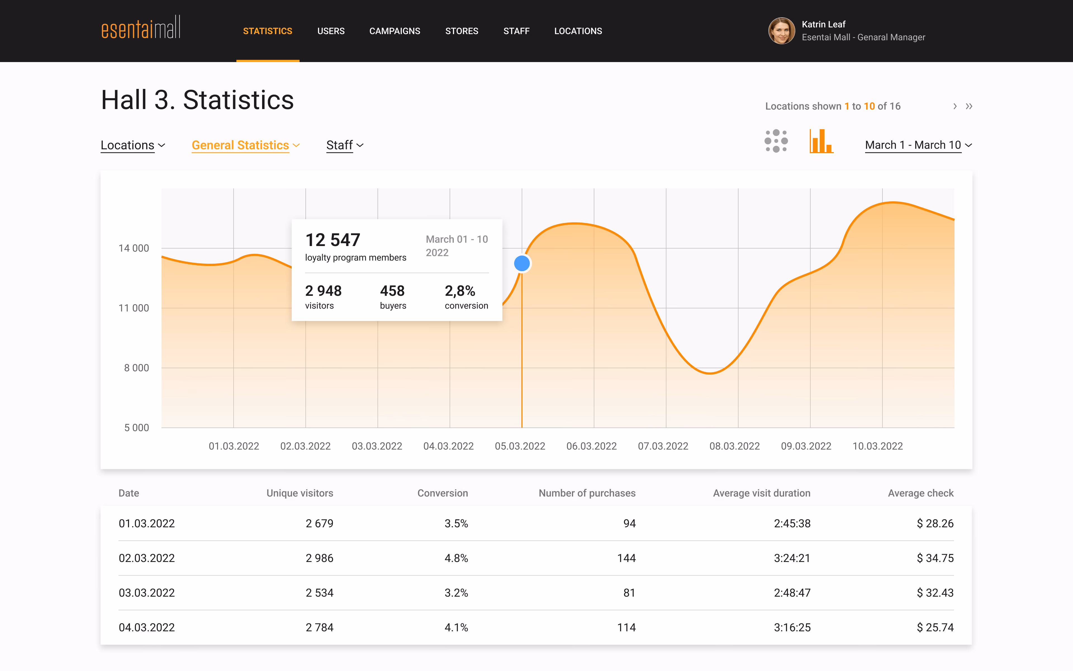The image size is (1073, 671).
Task: Open the STATISTICS nav tab
Action: tap(268, 31)
